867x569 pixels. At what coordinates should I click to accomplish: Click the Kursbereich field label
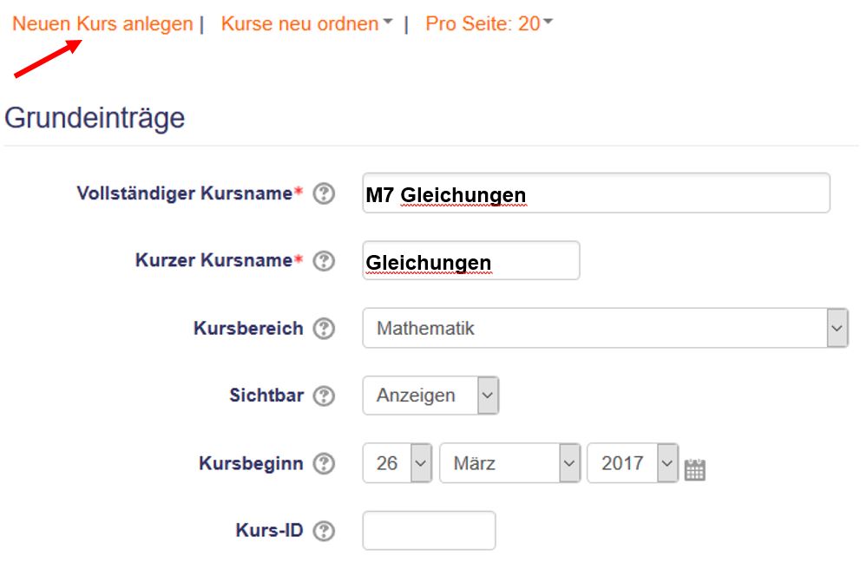pyautogui.click(x=247, y=329)
